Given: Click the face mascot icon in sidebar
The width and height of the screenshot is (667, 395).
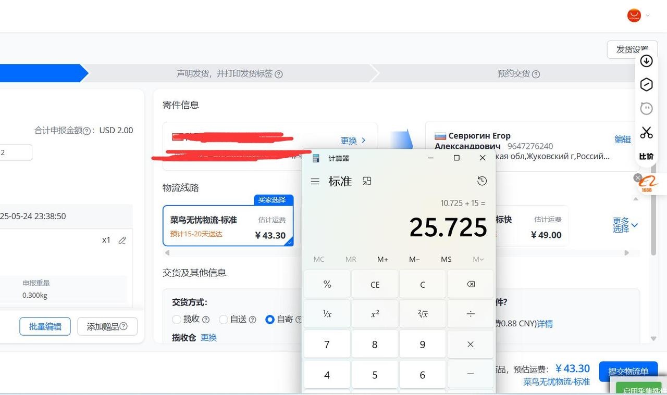Looking at the screenshot, I should click(646, 108).
